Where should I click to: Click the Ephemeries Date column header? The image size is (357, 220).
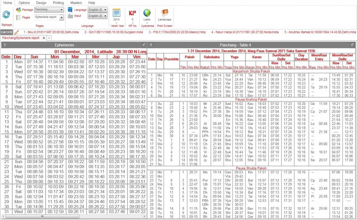click(x=6, y=57)
